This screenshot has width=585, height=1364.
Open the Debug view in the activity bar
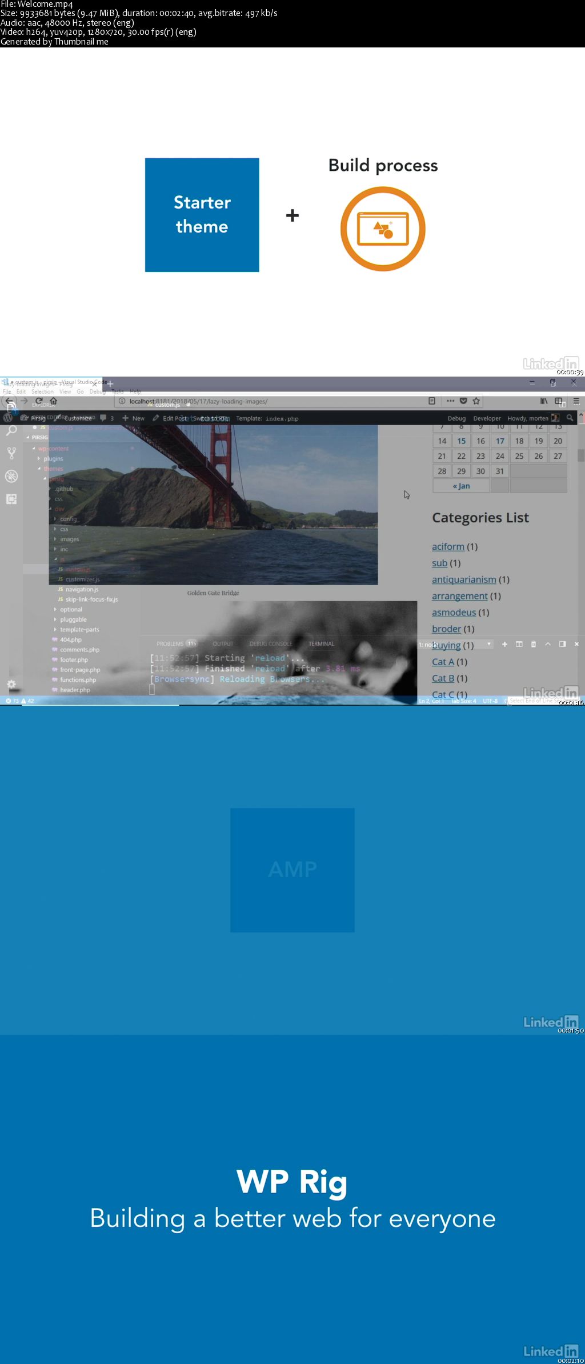pos(11,476)
